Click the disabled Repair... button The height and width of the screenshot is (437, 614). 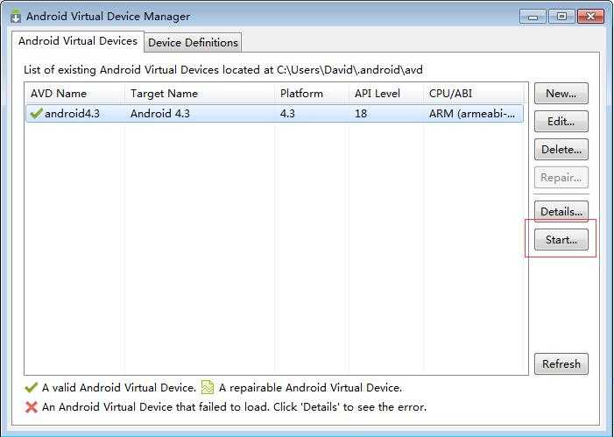tap(561, 178)
